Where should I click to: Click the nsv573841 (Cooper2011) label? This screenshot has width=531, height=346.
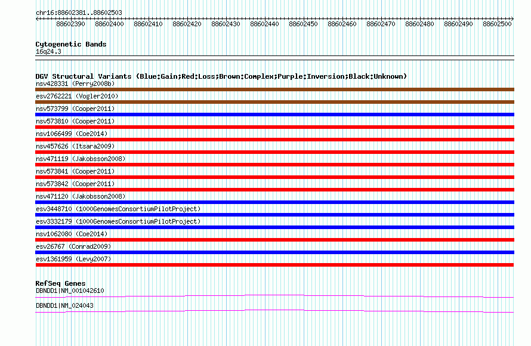click(x=75, y=171)
